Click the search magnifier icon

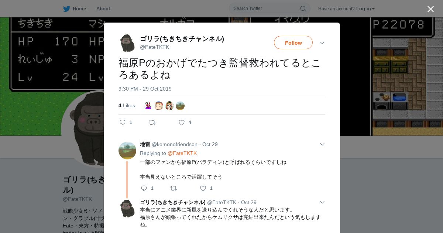[x=303, y=9]
